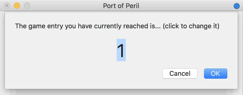Click the Cancel button
The height and width of the screenshot is (95, 243).
(x=180, y=74)
